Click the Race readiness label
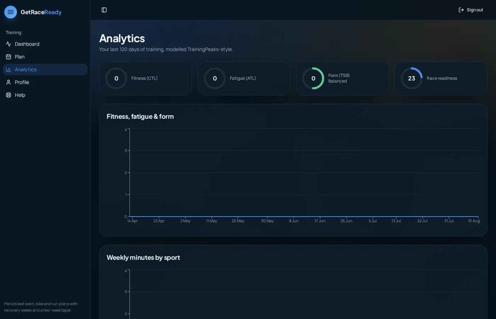 click(442, 78)
